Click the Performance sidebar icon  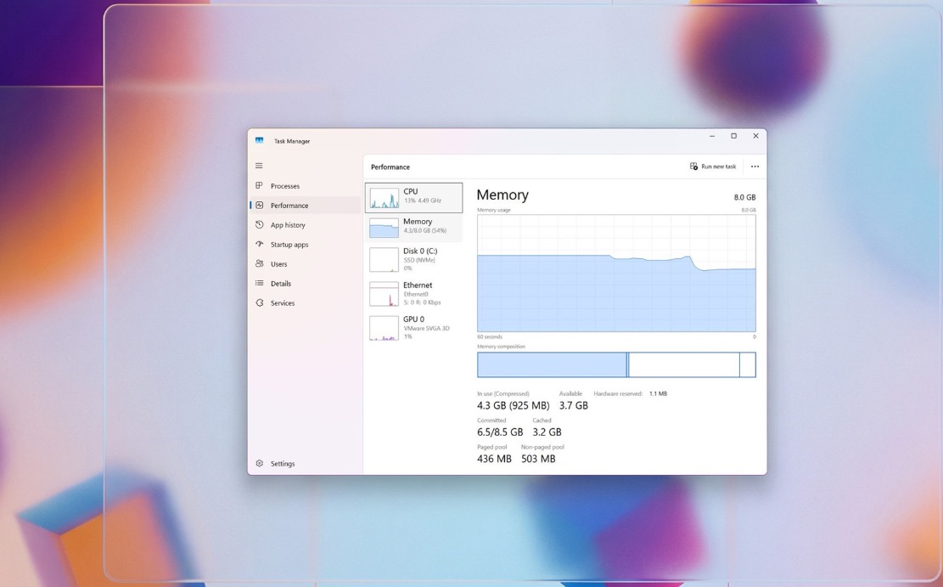[259, 206]
